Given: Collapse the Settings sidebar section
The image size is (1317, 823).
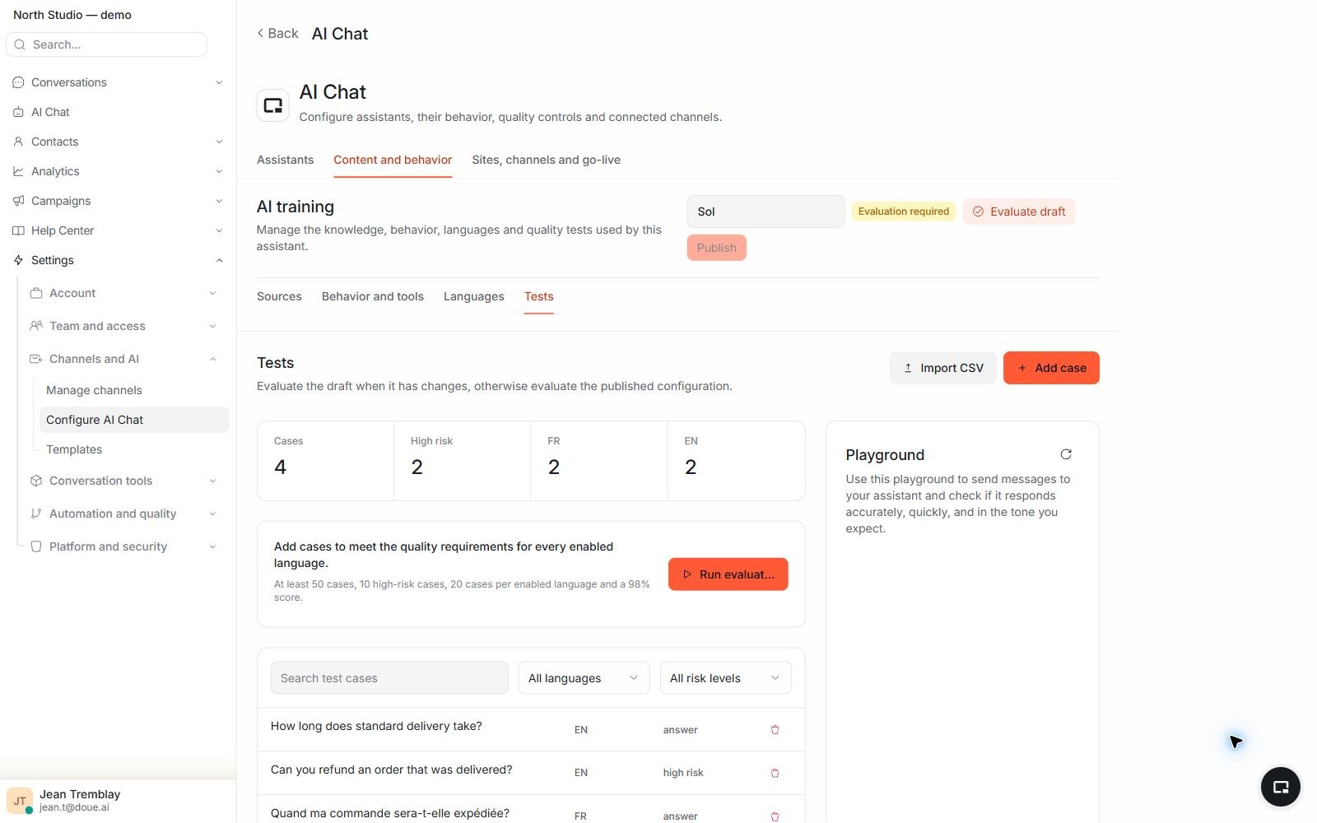Looking at the screenshot, I should pyautogui.click(x=219, y=260).
